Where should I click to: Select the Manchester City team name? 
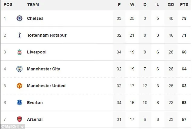(x=44, y=69)
